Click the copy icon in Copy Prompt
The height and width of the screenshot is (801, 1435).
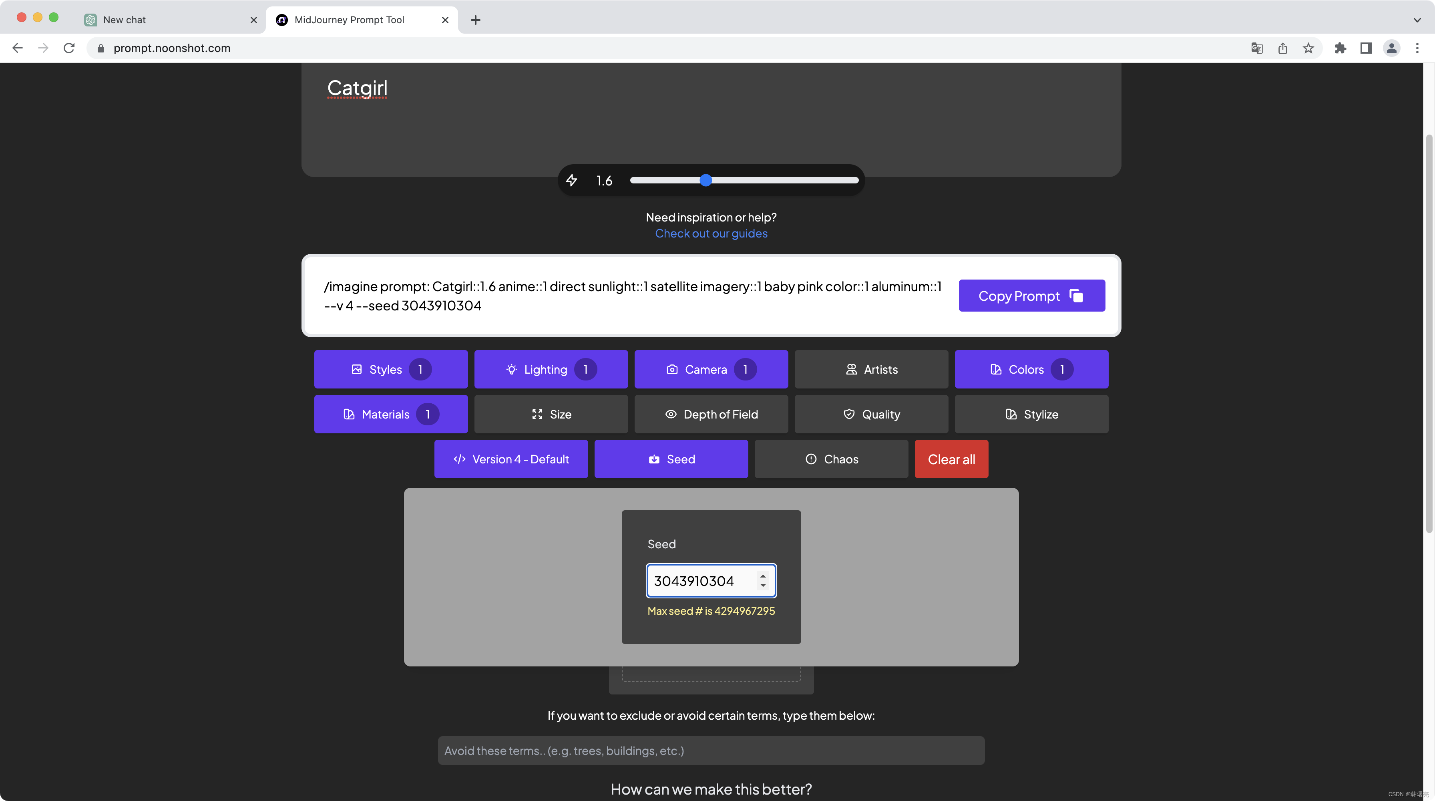1076,296
